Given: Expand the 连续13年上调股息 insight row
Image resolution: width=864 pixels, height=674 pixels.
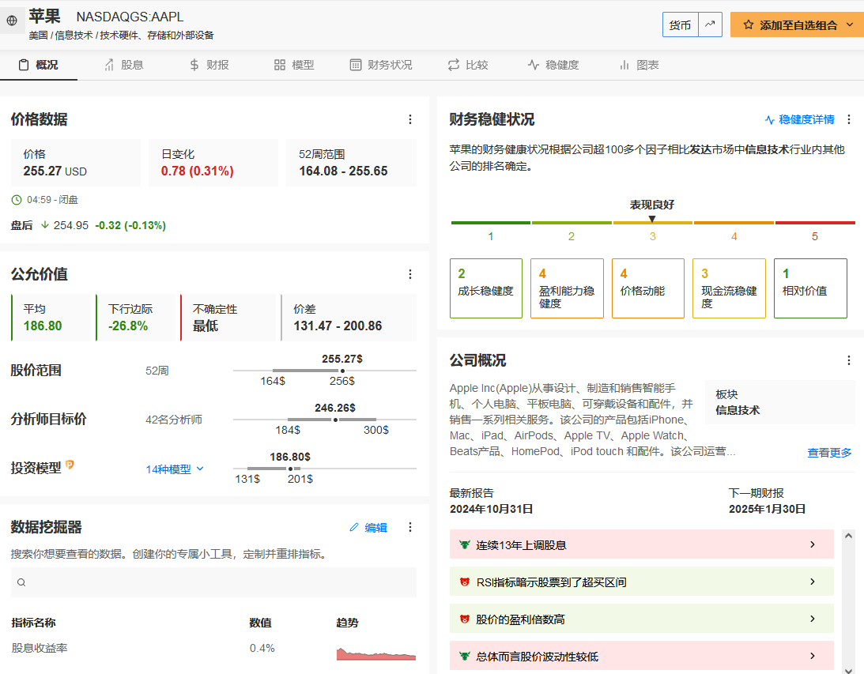Looking at the screenshot, I should (641, 544).
